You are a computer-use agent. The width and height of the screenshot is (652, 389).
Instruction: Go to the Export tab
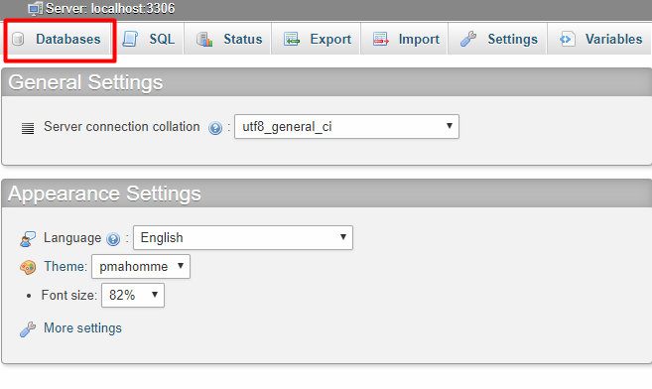[x=317, y=39]
